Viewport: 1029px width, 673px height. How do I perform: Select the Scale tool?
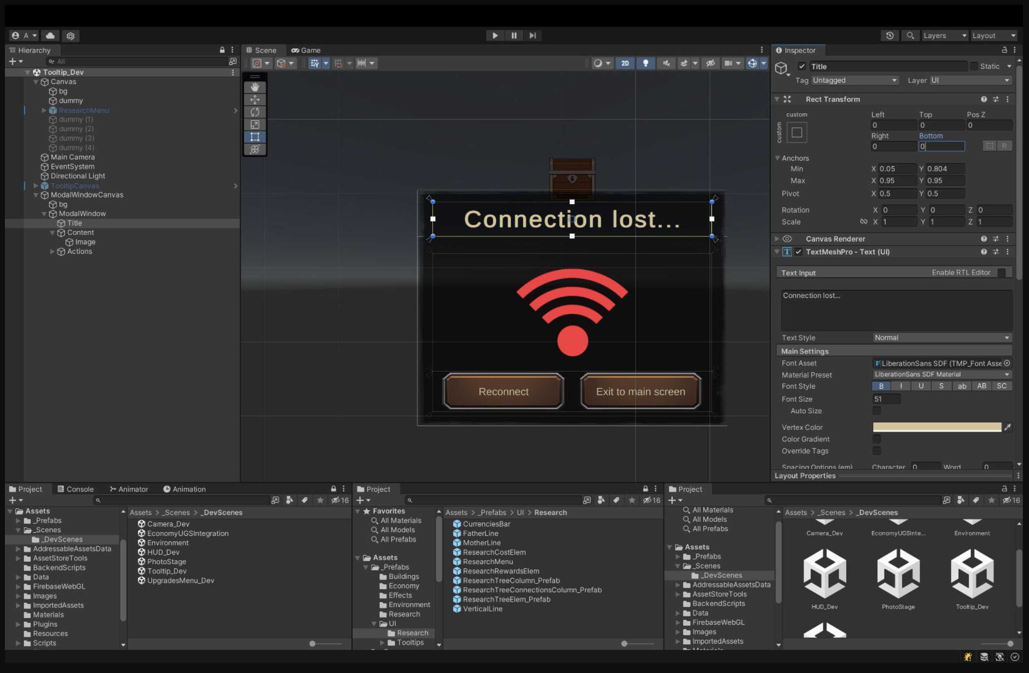255,125
